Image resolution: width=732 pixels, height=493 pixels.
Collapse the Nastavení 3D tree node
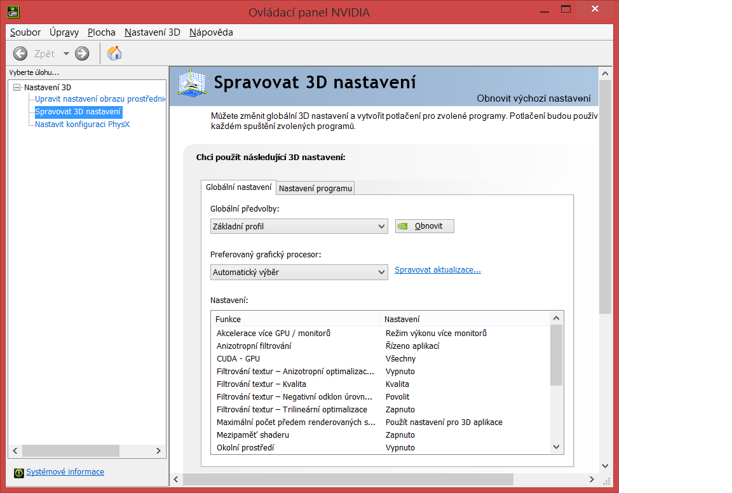17,87
